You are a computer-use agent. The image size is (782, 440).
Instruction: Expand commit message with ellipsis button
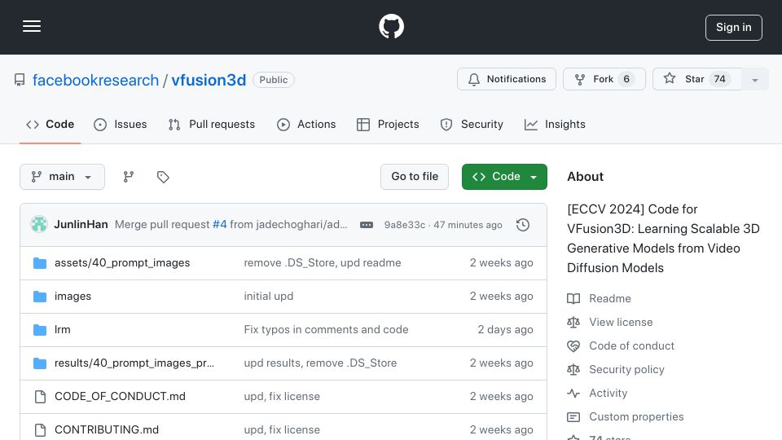point(367,225)
